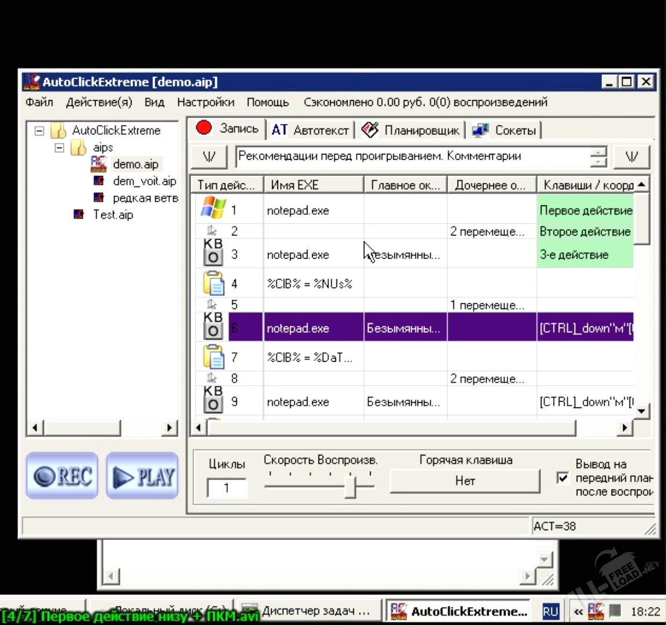Click the clipboard icon in row 7
This screenshot has width=666, height=625.
(214, 356)
